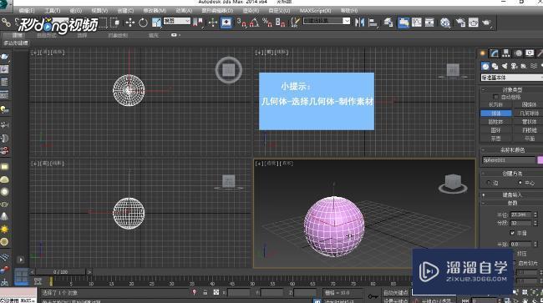Click the Box primitive button
This screenshot has width=543, height=303.
pyautogui.click(x=496, y=104)
